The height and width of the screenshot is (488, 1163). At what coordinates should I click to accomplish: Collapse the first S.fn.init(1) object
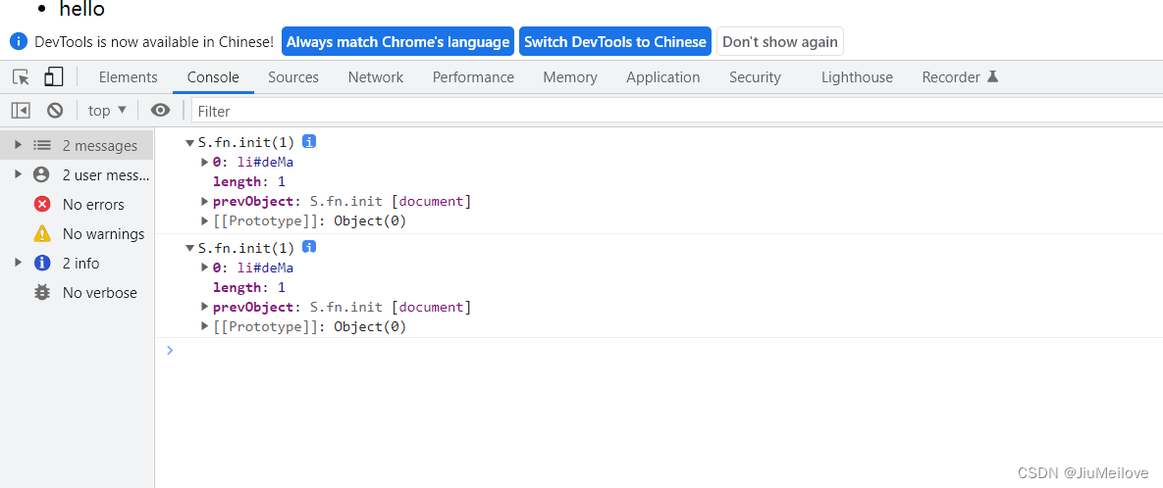point(190,143)
